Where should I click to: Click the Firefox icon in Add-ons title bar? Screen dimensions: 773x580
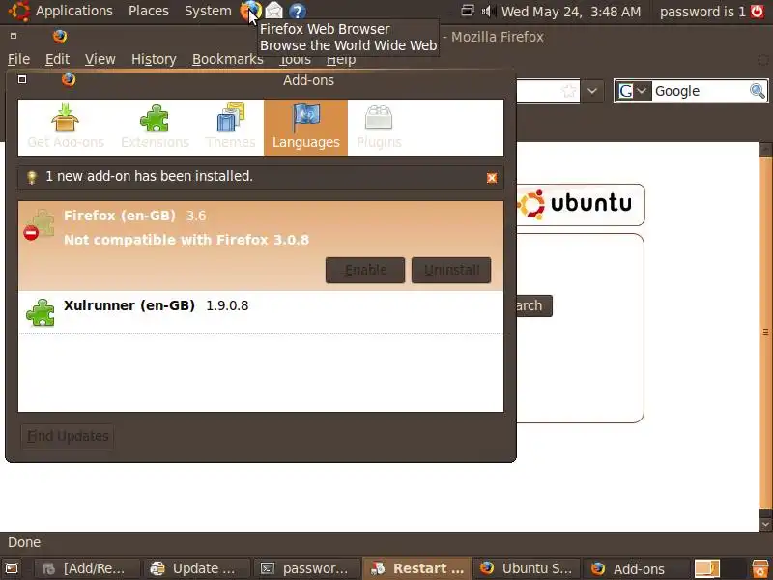68,79
